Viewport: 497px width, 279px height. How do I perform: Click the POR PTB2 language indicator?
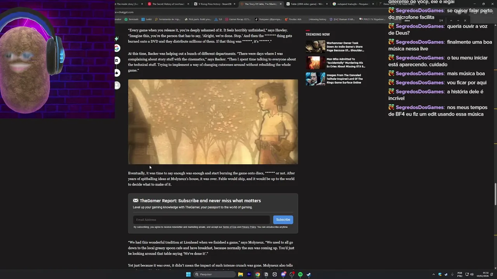point(460,274)
